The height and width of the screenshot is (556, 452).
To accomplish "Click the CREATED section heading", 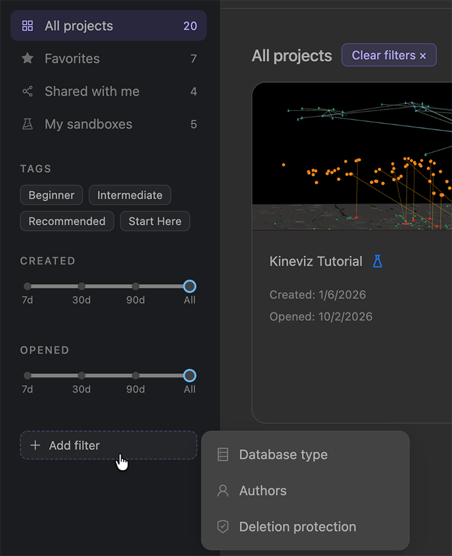I will click(48, 261).
